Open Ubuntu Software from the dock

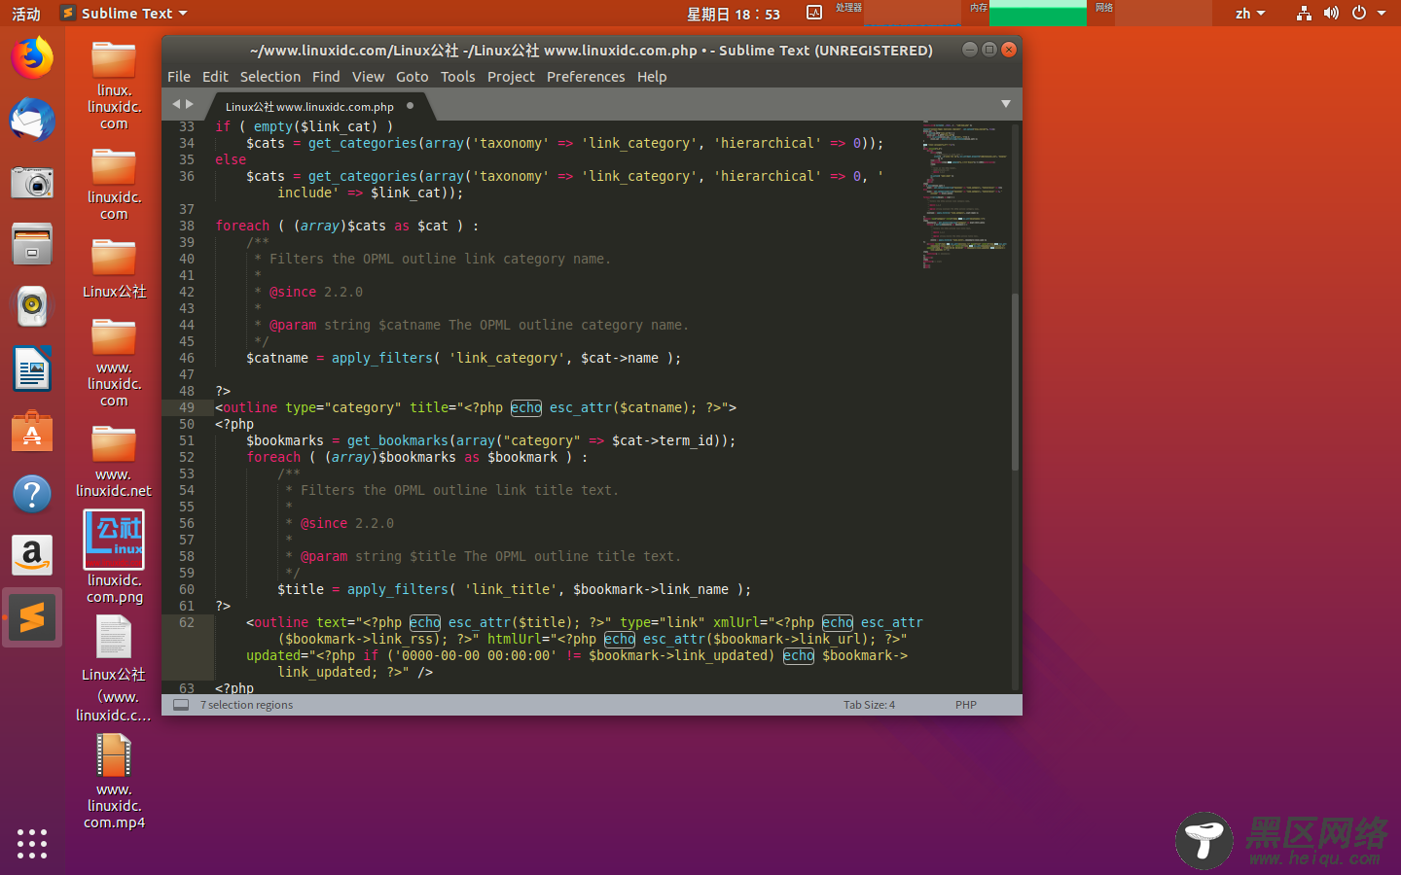click(x=32, y=432)
